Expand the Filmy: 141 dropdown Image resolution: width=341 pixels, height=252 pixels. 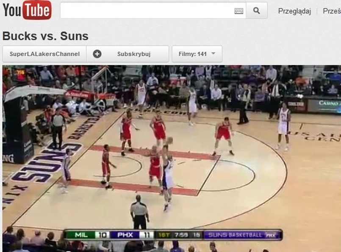point(197,54)
